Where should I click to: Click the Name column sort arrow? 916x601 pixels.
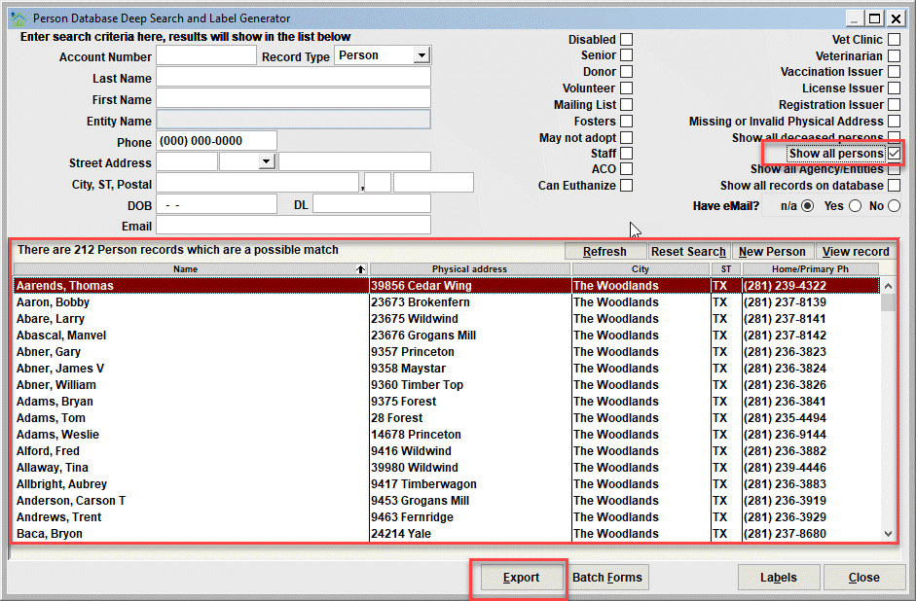[360, 269]
